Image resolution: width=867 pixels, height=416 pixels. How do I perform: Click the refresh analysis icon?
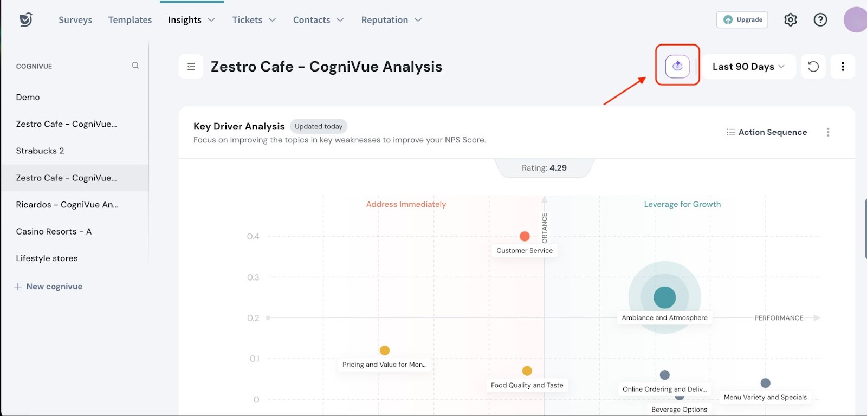point(813,67)
